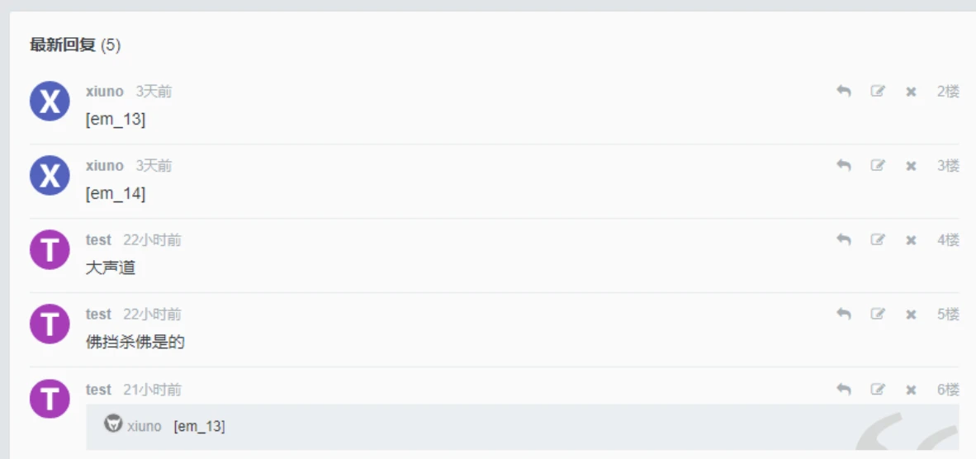Delete the 5楼 reply

pos(911,315)
